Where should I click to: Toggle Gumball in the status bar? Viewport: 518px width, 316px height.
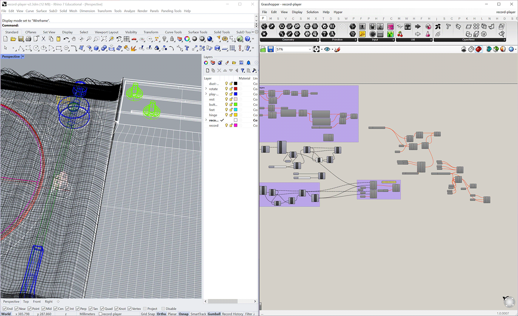point(214,314)
